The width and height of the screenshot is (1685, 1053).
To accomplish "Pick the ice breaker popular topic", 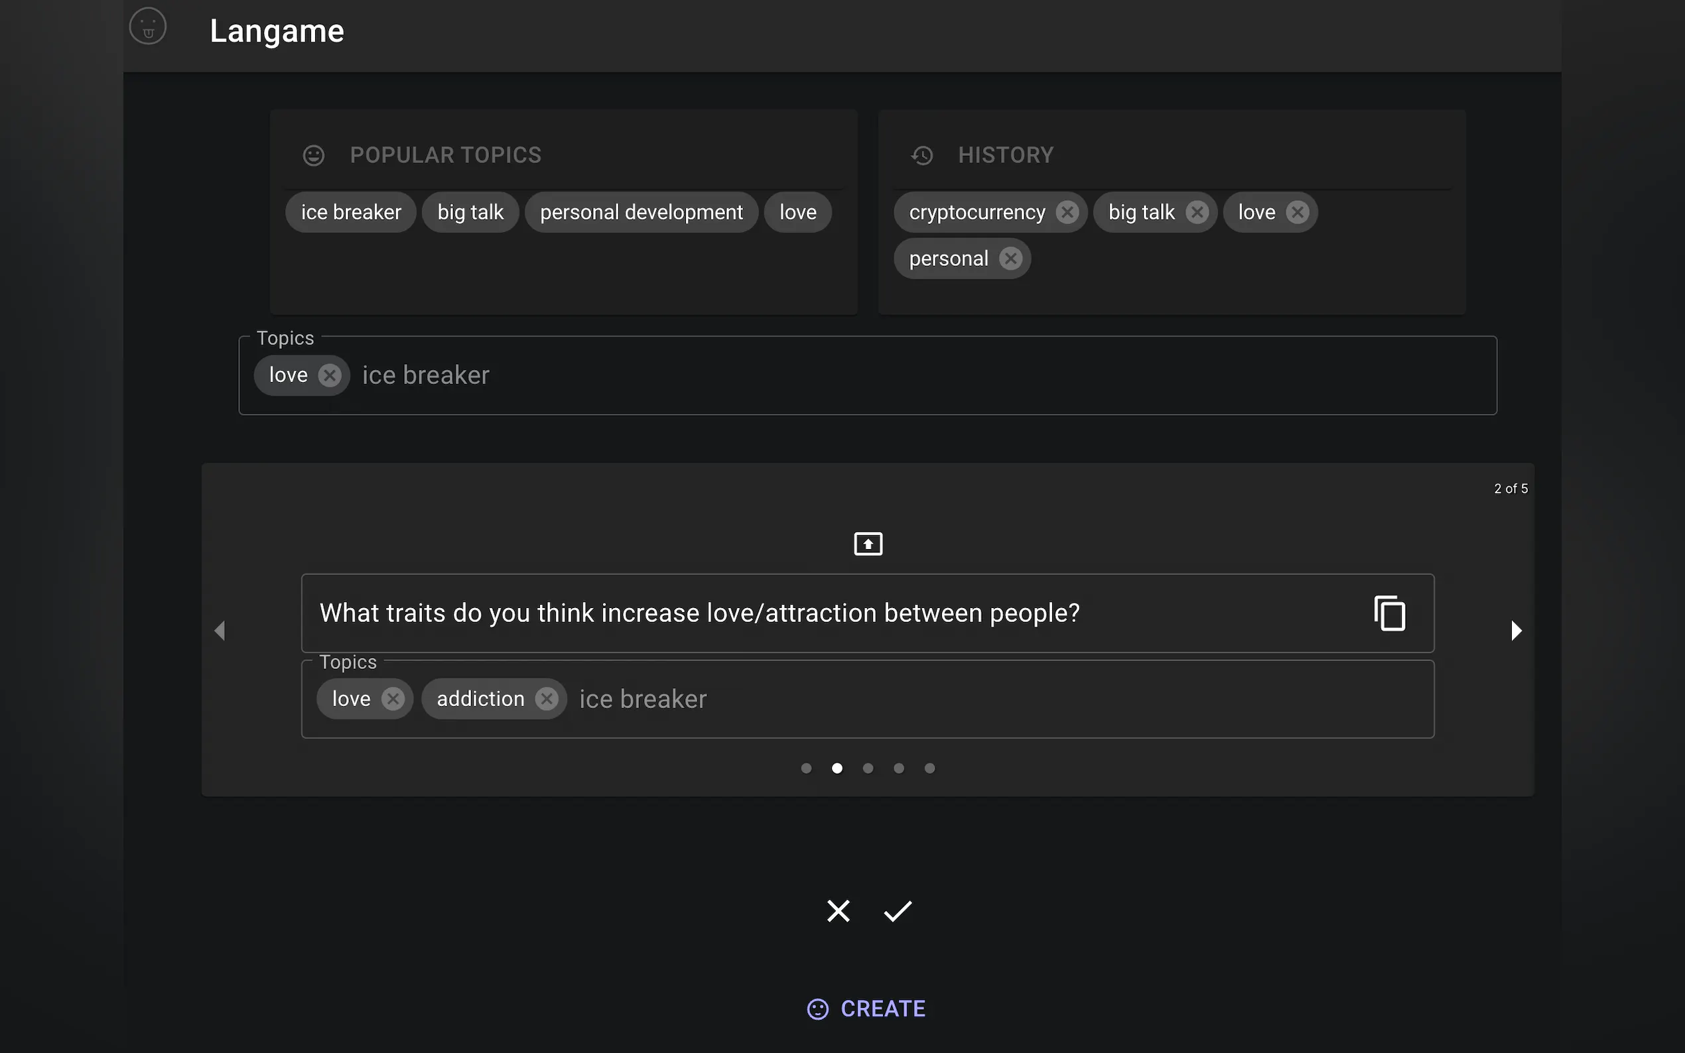I will 350,212.
